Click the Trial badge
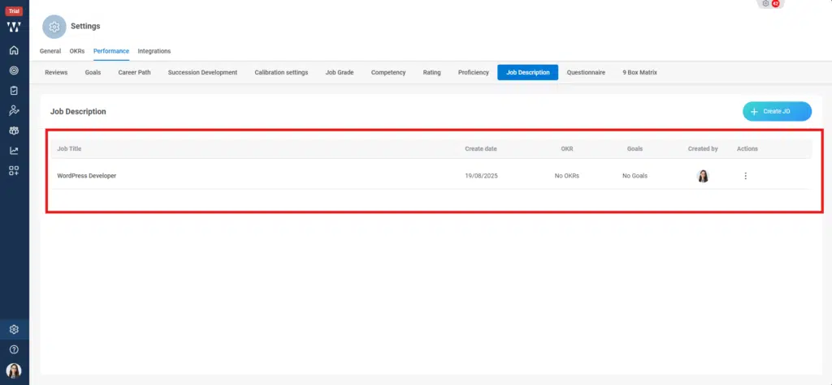The image size is (832, 385). (15, 11)
